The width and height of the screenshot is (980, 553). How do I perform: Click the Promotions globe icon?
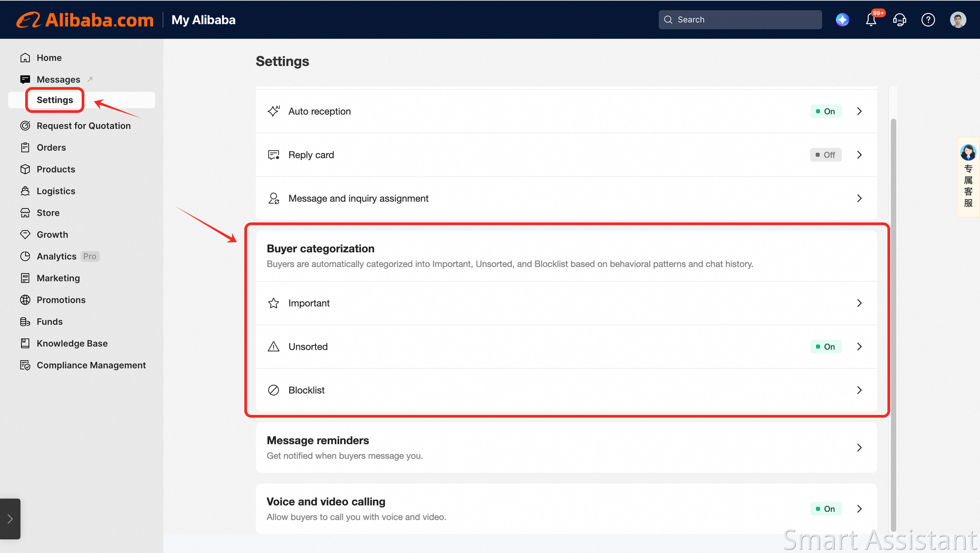pos(25,300)
